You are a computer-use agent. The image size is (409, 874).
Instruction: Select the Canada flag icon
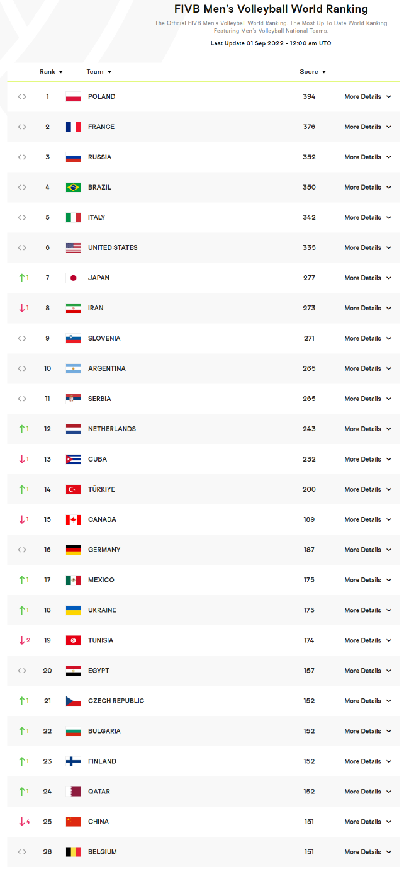click(x=73, y=520)
